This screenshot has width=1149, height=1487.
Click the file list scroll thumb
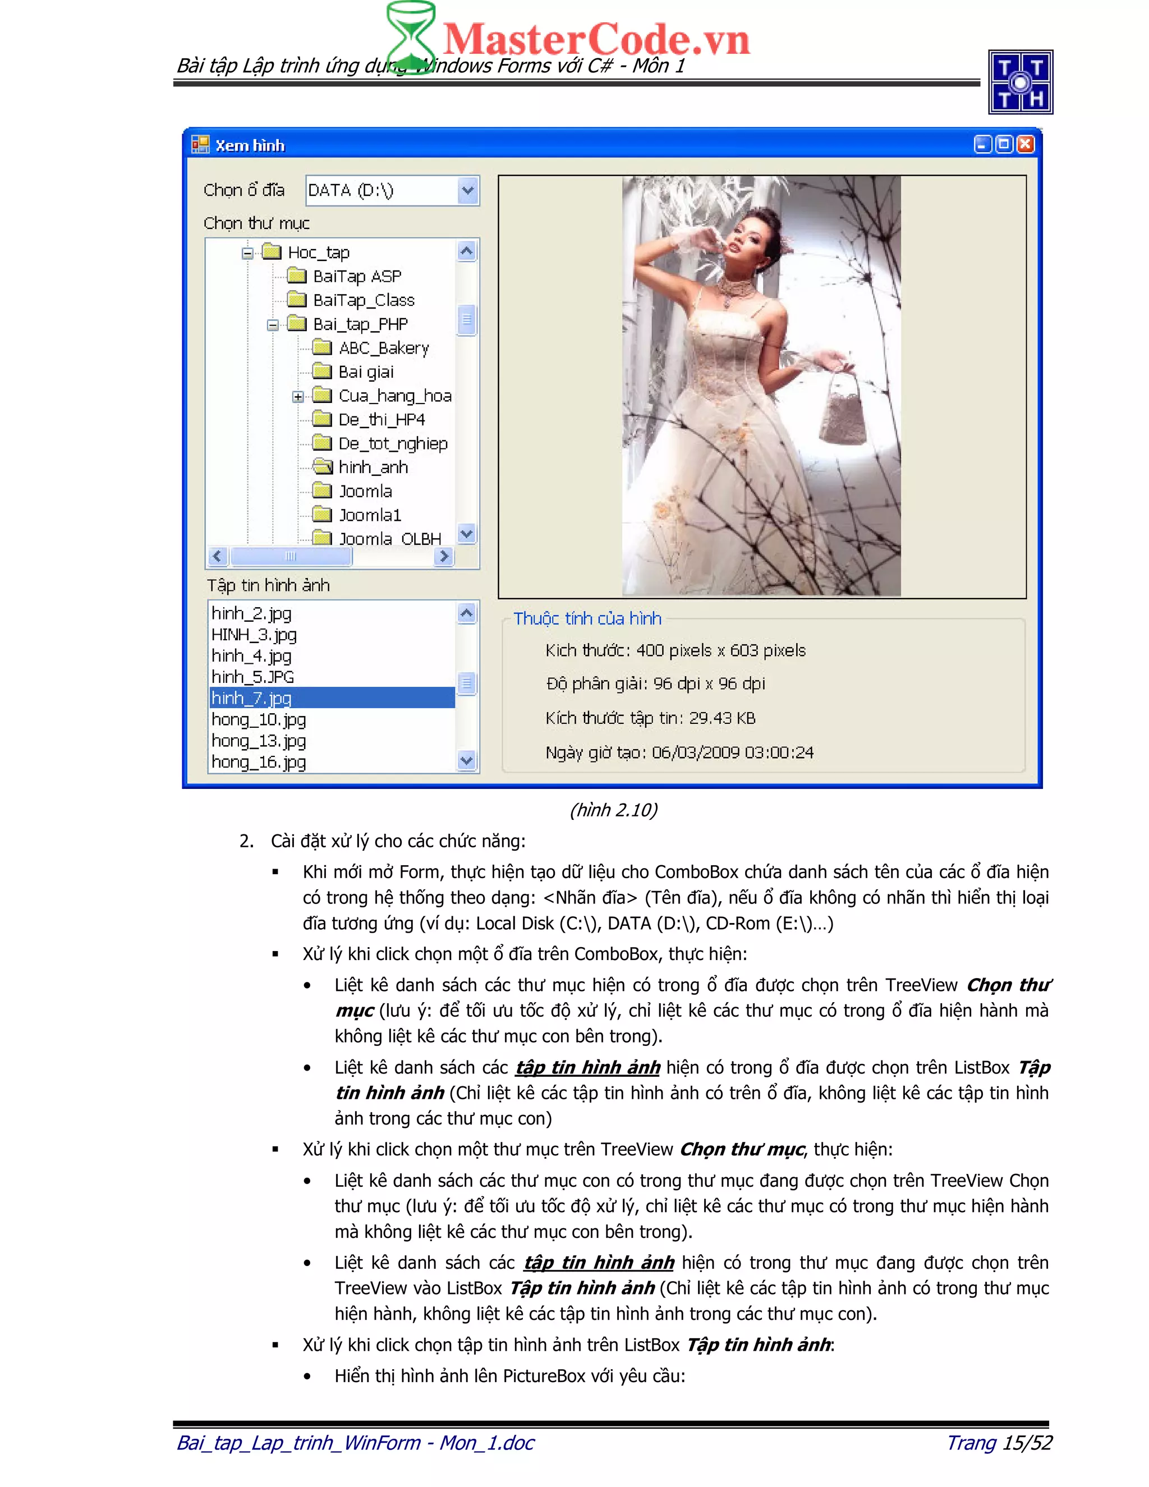[x=466, y=683]
